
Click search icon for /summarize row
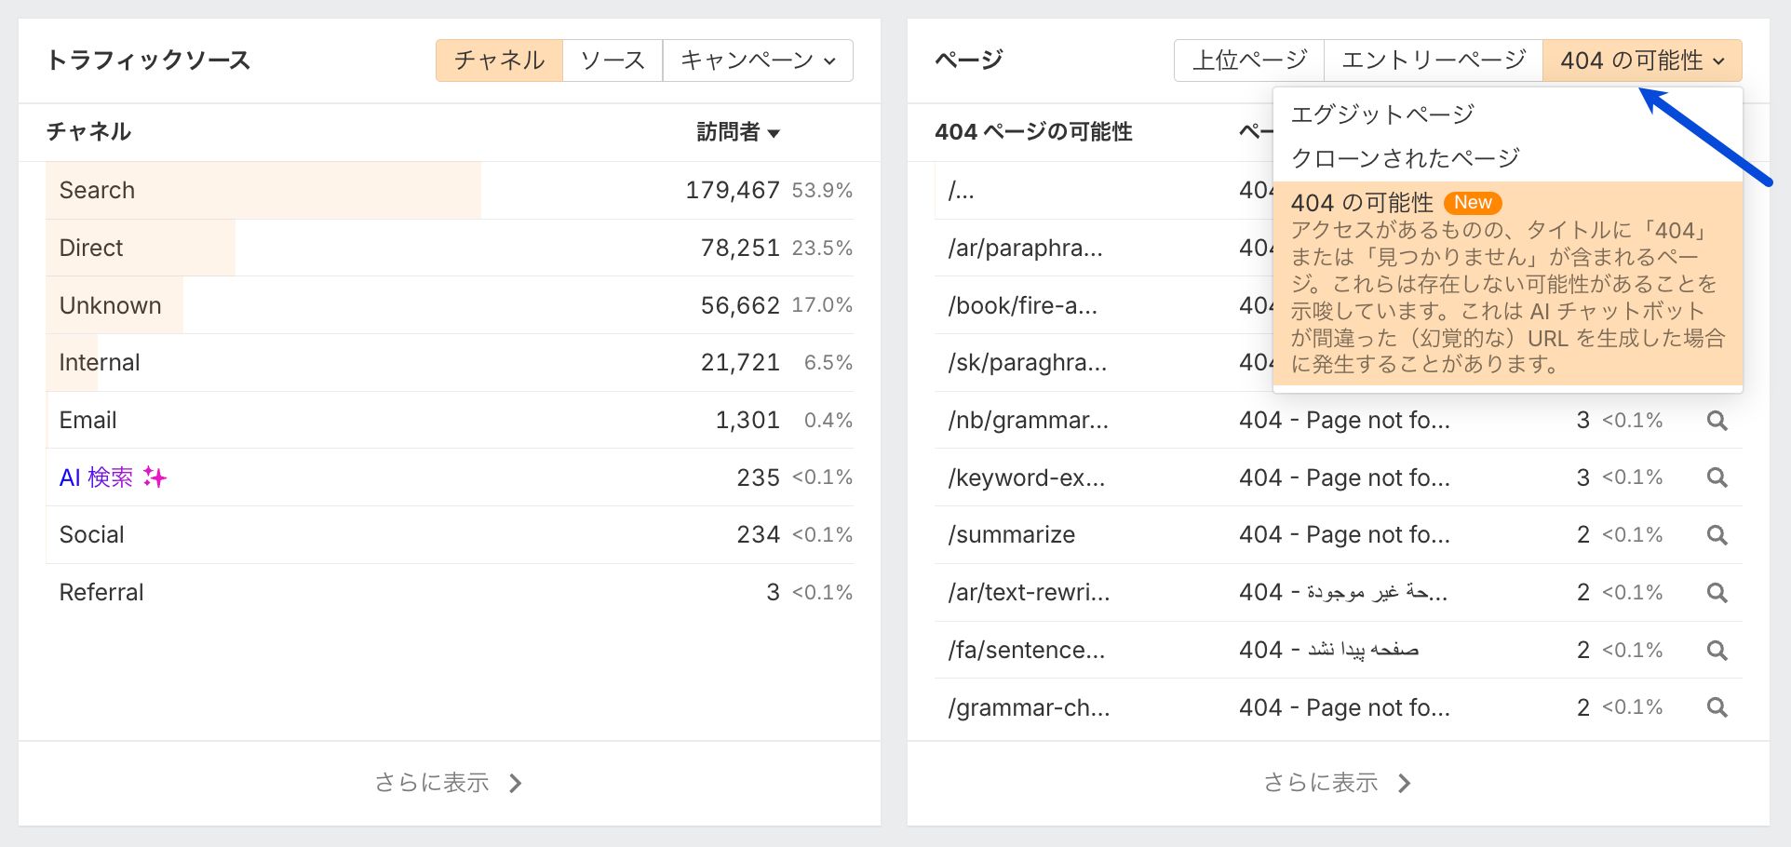point(1717,535)
